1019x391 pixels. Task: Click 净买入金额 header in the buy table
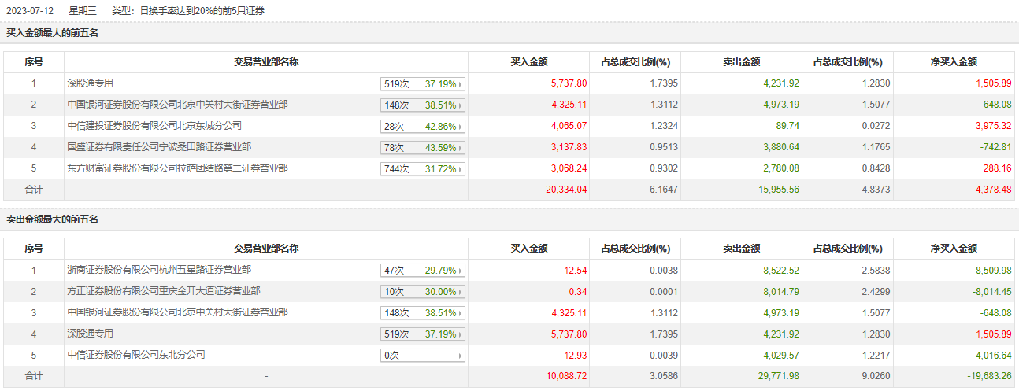[x=954, y=62]
